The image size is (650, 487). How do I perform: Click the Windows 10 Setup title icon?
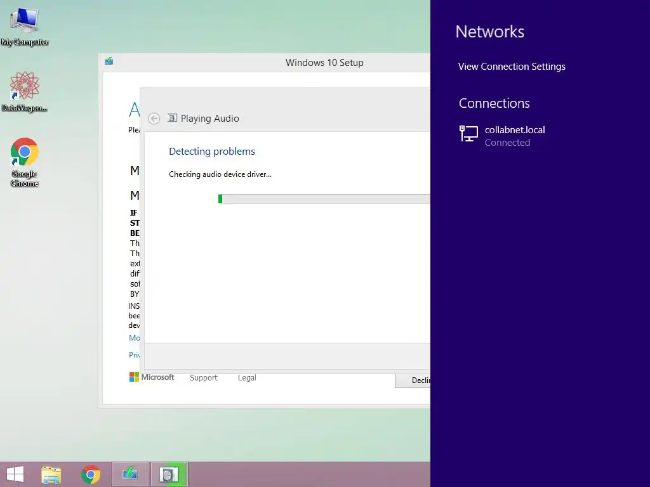click(x=109, y=62)
